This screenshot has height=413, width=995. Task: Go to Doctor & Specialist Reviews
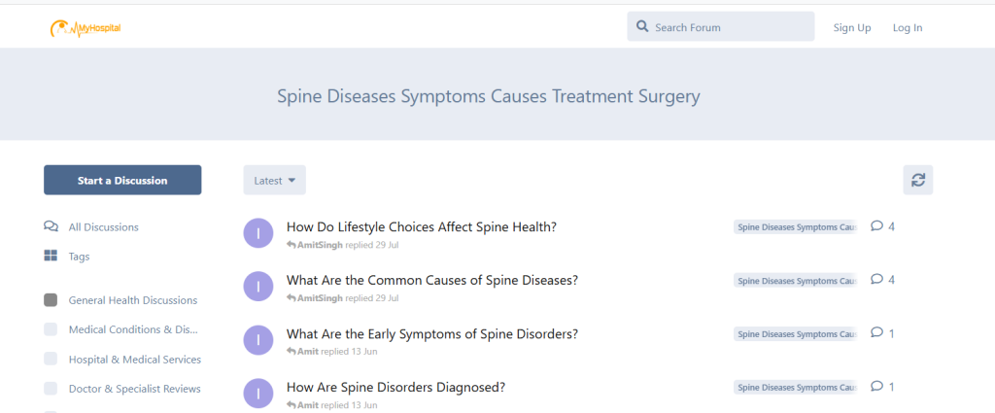coord(134,389)
